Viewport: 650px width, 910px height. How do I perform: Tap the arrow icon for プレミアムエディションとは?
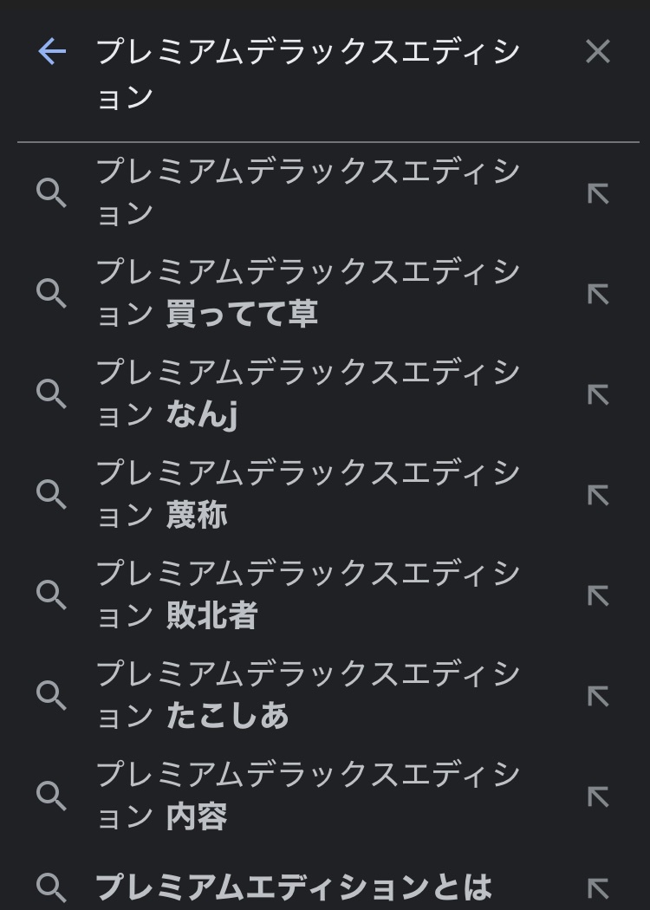tap(598, 887)
